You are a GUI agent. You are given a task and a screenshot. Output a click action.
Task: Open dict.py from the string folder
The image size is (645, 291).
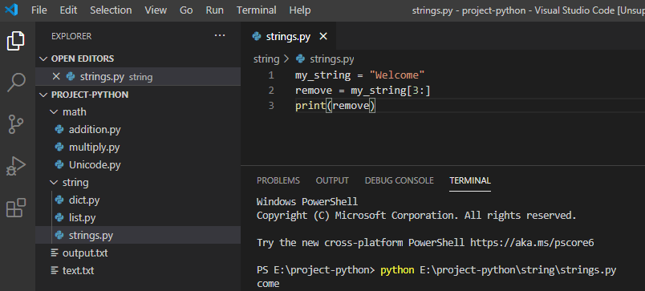[84, 200]
